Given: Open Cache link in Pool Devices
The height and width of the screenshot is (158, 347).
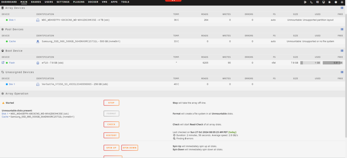Looking at the screenshot, I should click(x=12, y=41).
